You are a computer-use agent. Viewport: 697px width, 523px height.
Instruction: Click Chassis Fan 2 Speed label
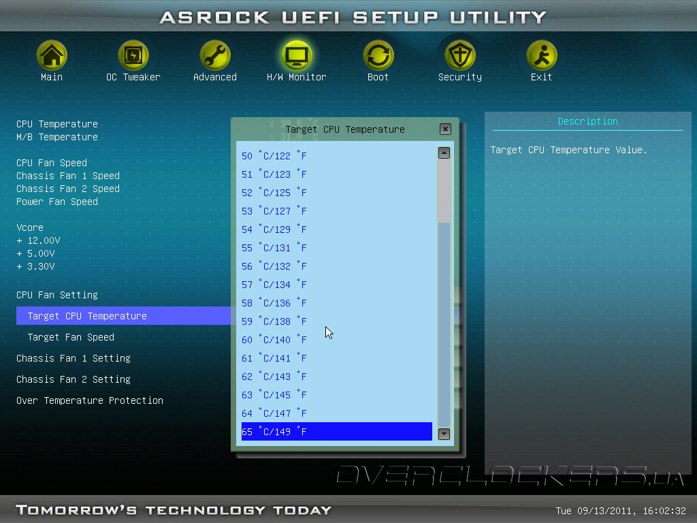[68, 189]
